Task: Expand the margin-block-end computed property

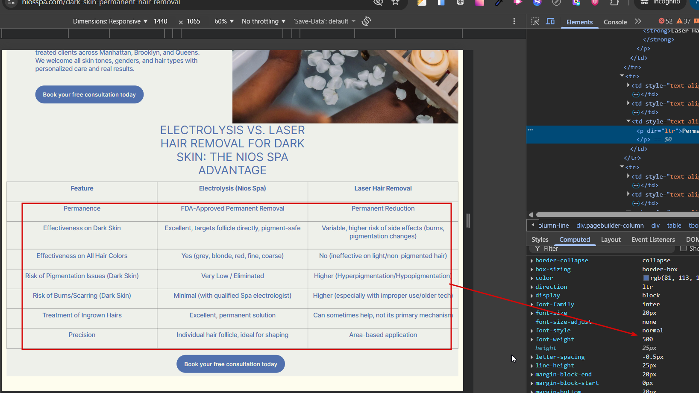Action: 532,375
